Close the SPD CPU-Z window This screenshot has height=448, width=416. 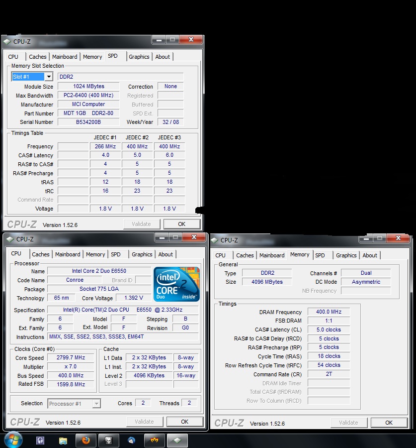pos(191,39)
